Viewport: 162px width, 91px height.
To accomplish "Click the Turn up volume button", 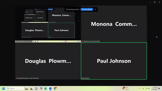I will click(87, 9).
